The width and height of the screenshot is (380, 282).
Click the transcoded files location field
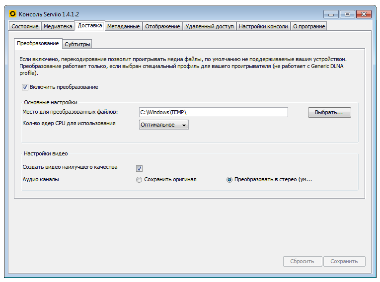(x=214, y=112)
